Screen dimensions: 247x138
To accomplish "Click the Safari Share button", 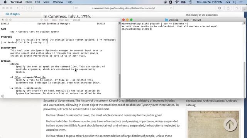I will pyautogui.click(x=228, y=8).
